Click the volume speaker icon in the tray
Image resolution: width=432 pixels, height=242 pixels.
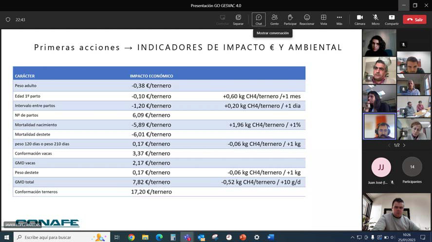coord(393,237)
